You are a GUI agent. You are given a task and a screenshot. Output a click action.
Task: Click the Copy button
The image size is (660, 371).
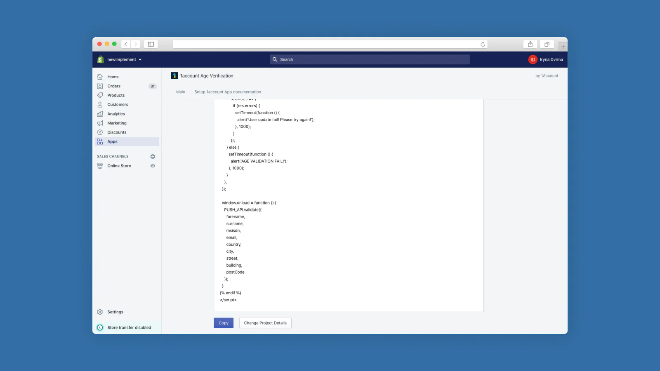[x=224, y=323]
